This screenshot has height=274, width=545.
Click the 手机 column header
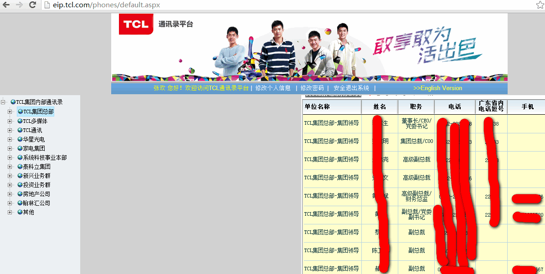(526, 107)
